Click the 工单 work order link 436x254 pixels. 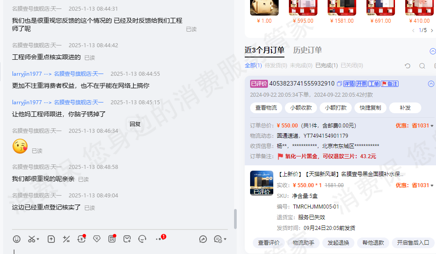pos(374,84)
